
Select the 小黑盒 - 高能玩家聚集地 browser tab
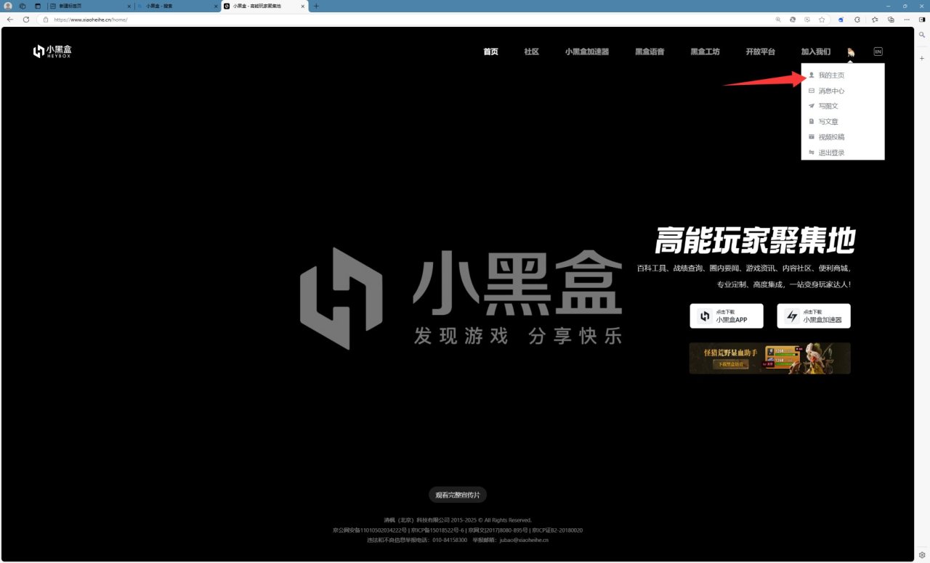coord(264,6)
